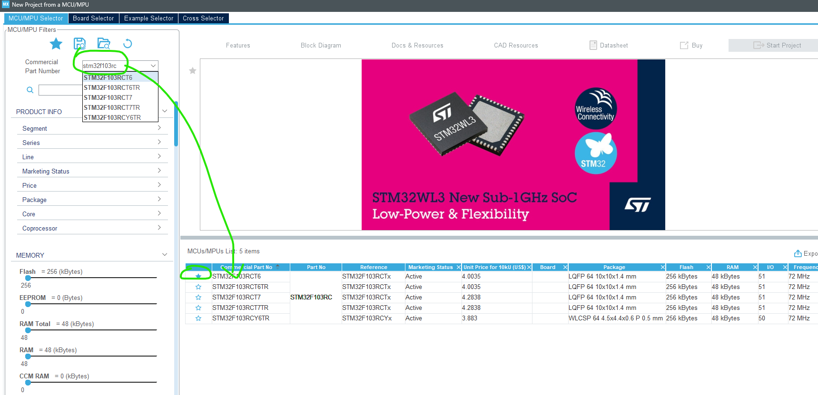
Task: Remove the Board column via its X
Action: click(565, 267)
